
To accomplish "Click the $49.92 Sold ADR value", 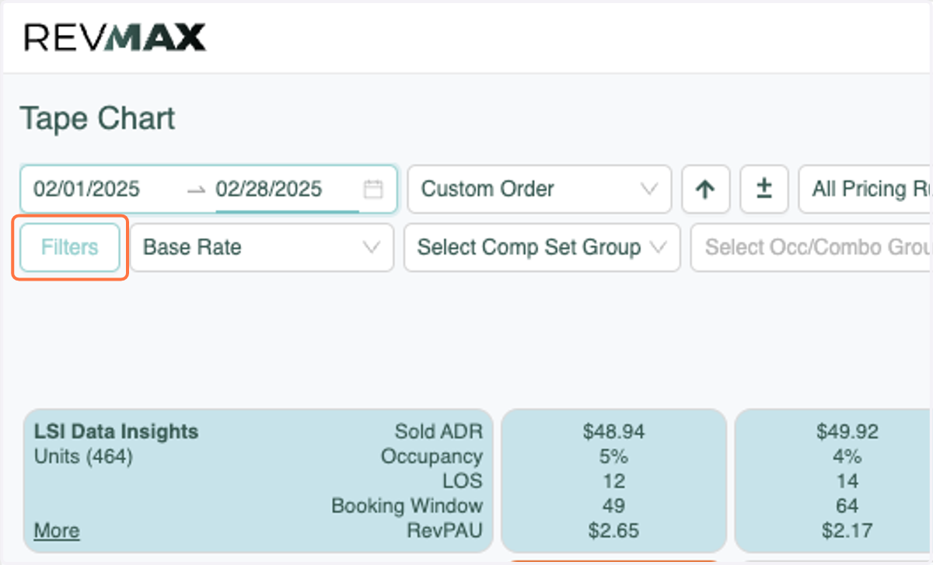I will 847,431.
